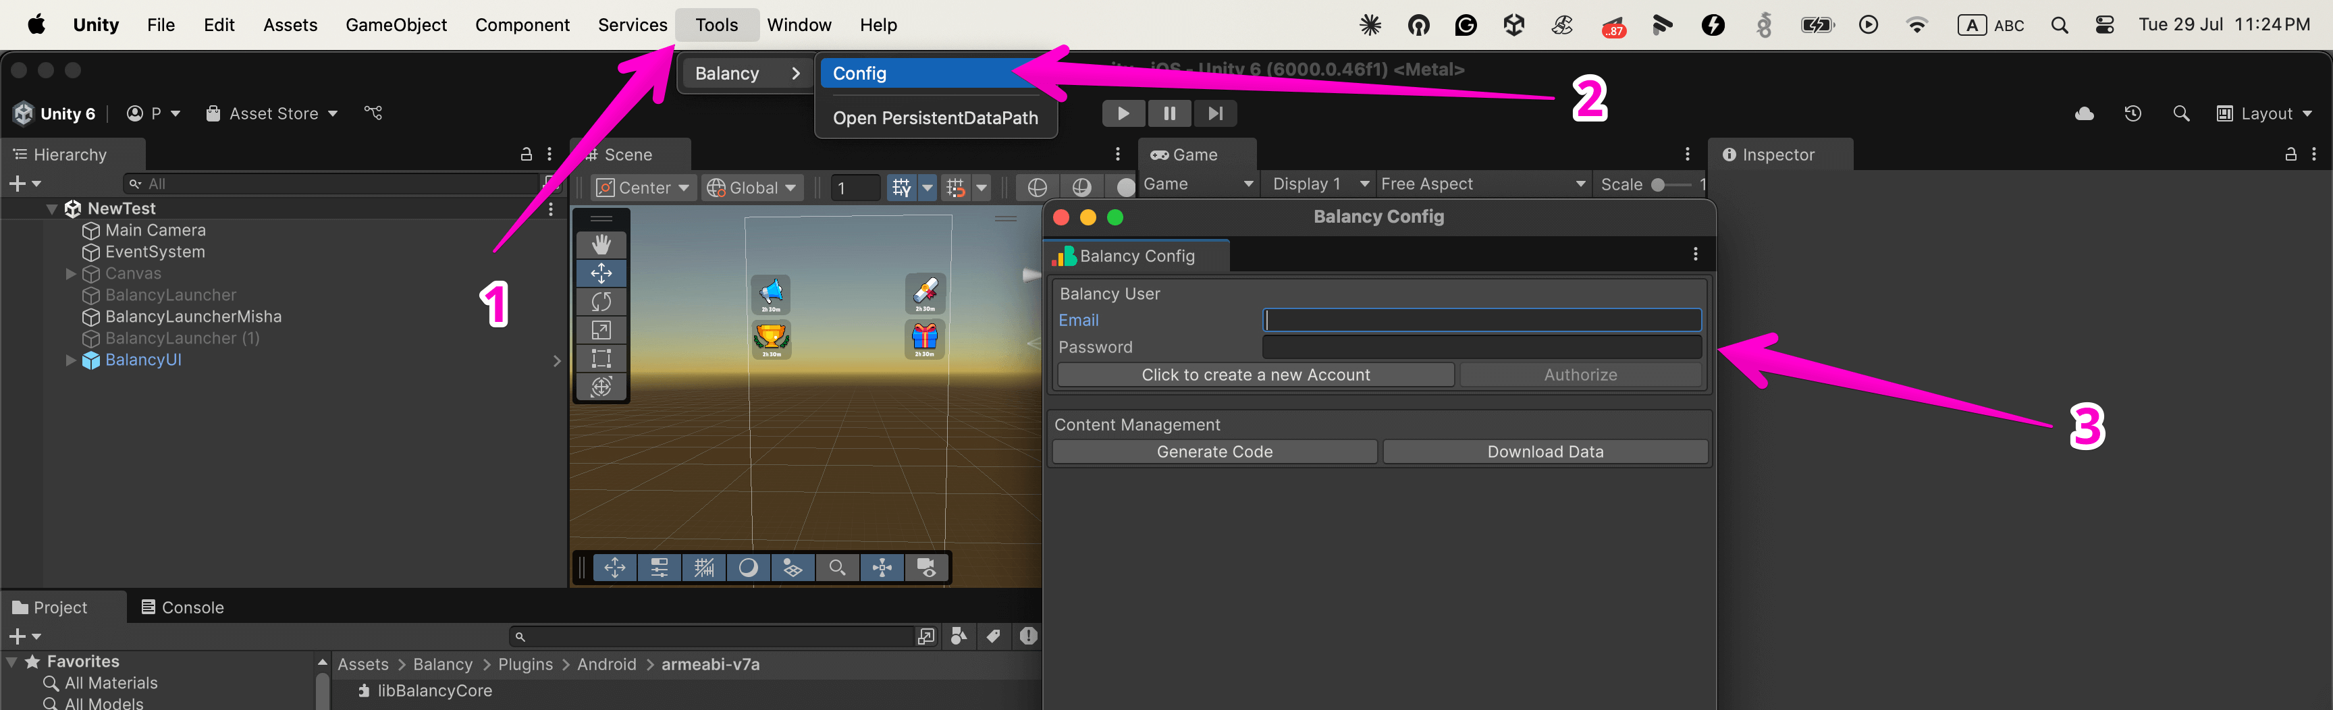Switch to the Console tab

(x=183, y=607)
